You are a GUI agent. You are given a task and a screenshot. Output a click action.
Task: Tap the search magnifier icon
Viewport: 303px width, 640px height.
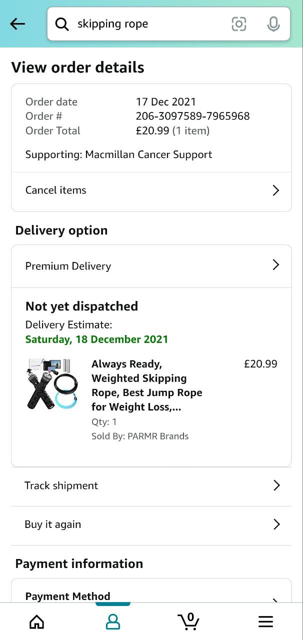tap(62, 24)
